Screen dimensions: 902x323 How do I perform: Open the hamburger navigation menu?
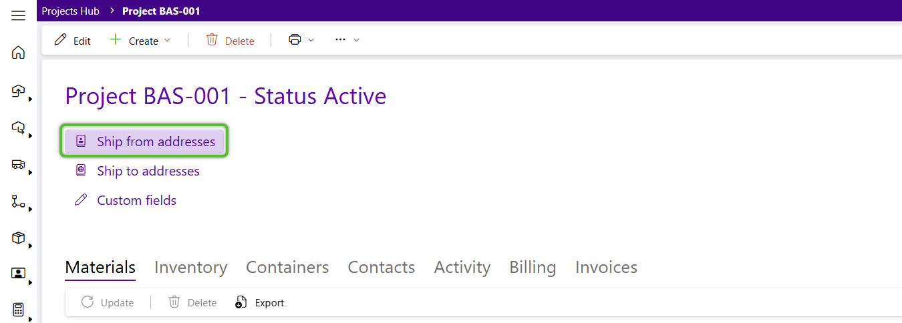(x=18, y=15)
